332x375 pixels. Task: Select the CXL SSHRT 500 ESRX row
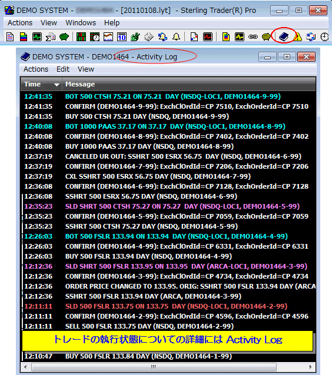(168, 176)
